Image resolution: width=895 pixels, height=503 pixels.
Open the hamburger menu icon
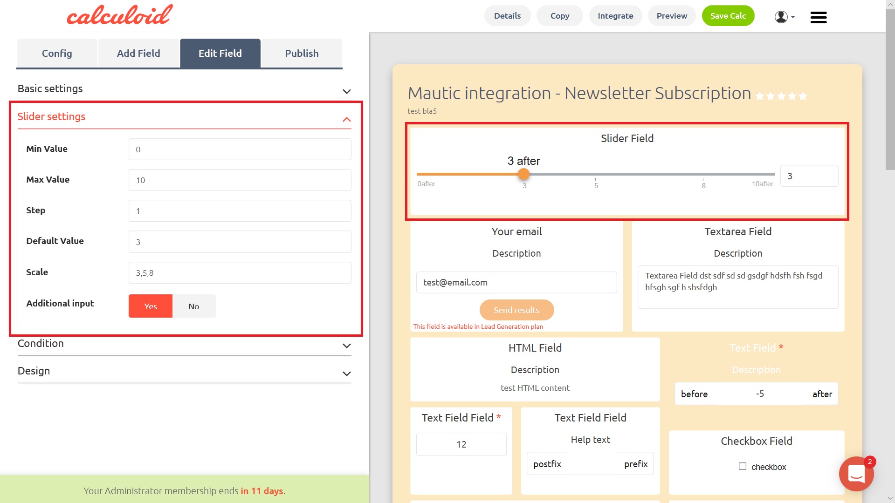tap(818, 17)
